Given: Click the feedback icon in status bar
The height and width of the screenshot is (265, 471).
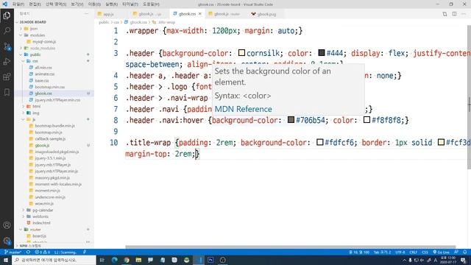Looking at the screenshot, I should [x=456, y=252].
